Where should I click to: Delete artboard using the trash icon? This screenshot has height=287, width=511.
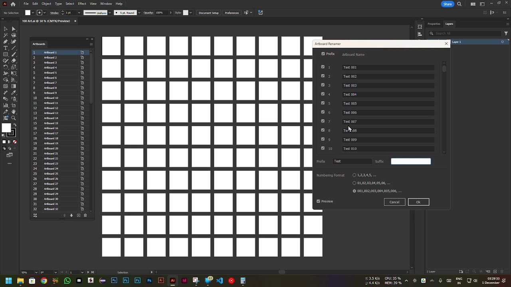click(85, 215)
